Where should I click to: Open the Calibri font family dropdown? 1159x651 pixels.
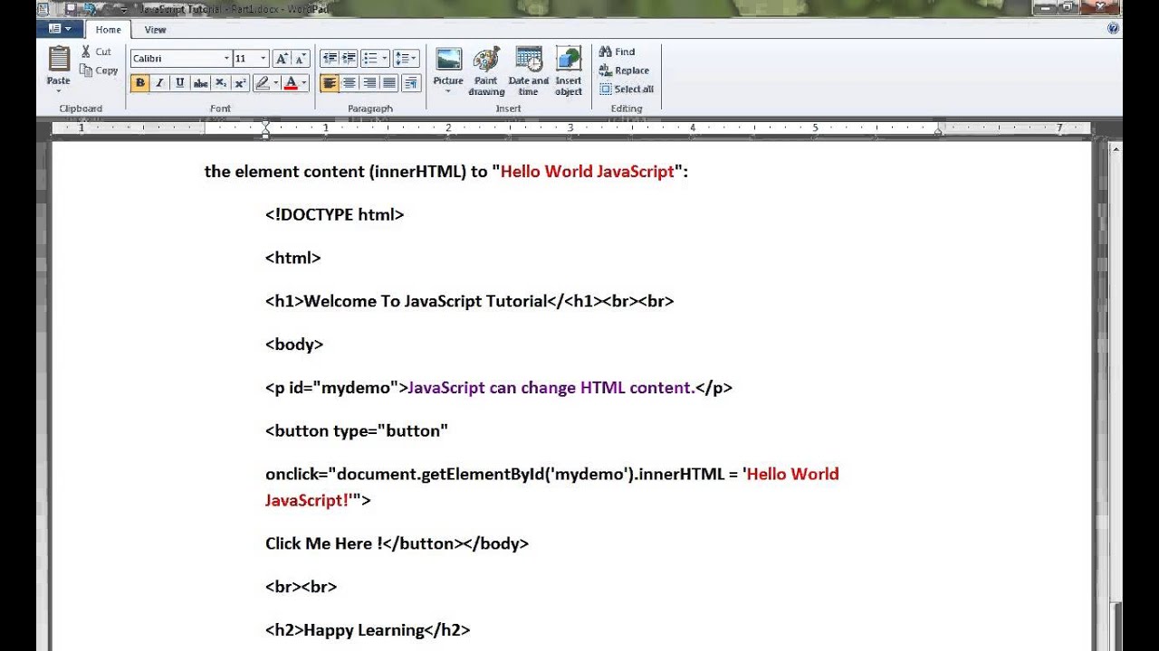tap(226, 59)
